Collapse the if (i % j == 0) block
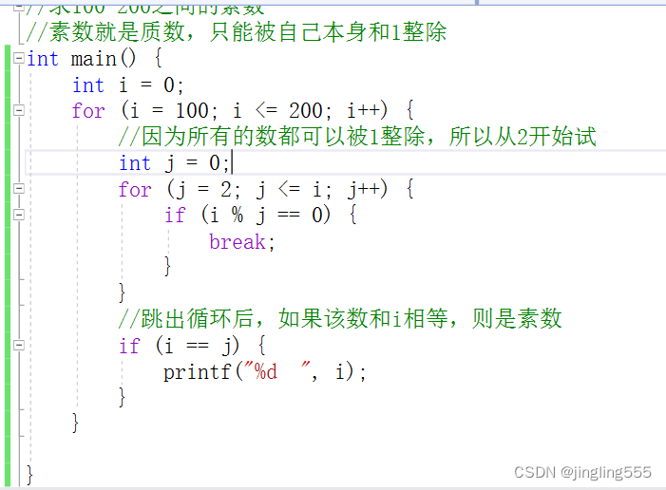Viewport: 666px width, 490px height. [x=18, y=216]
